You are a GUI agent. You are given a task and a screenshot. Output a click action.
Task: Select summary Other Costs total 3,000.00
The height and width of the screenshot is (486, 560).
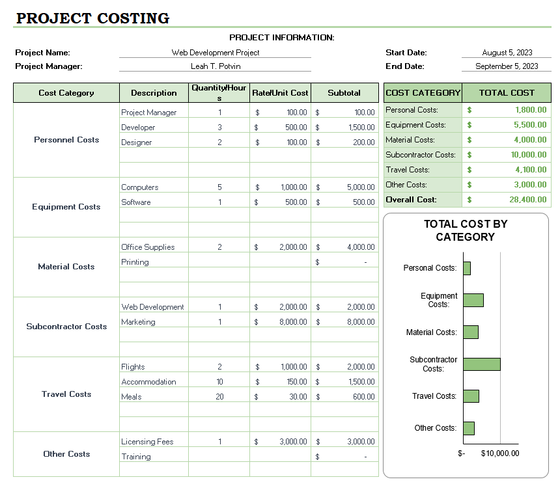[507, 185]
